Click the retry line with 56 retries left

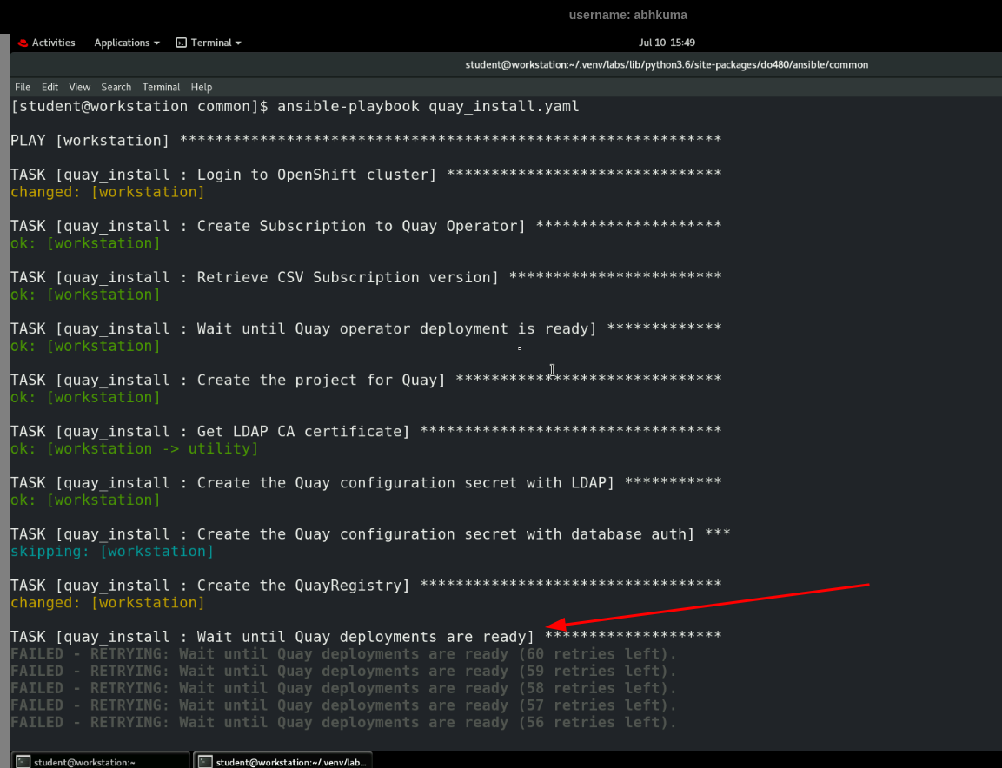[343, 723]
